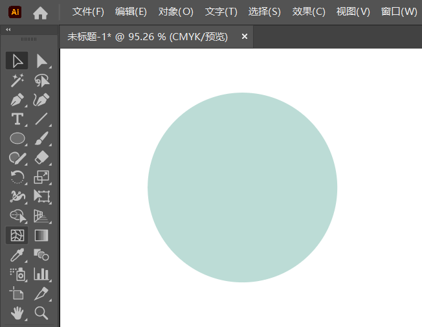Choose the Magic Wand tool

[x=17, y=80]
